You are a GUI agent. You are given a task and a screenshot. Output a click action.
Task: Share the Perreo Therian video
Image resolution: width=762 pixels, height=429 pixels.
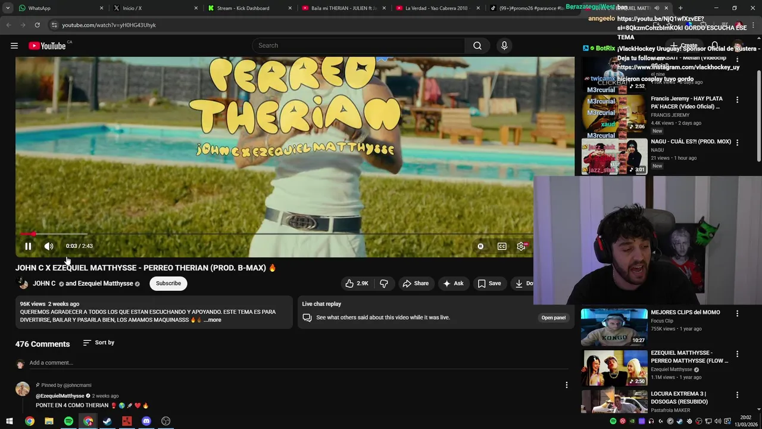[416, 284]
